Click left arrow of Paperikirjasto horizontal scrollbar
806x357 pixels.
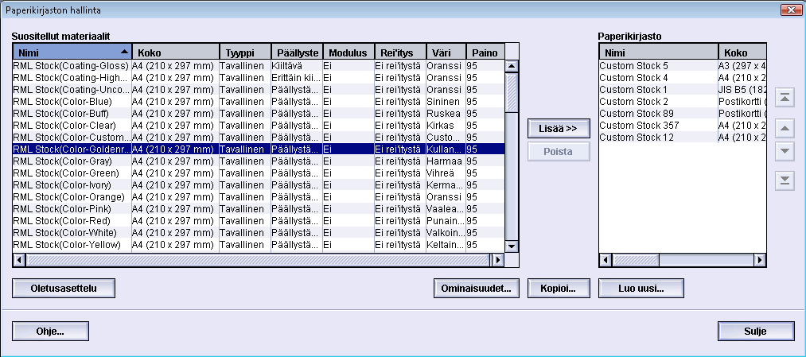point(605,260)
